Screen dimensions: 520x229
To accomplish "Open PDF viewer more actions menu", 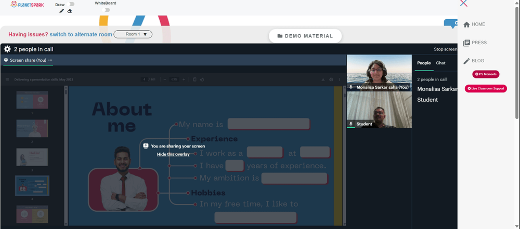I will click(339, 79).
